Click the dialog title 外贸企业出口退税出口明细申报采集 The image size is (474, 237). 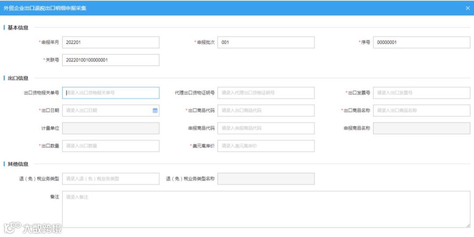[45, 8]
